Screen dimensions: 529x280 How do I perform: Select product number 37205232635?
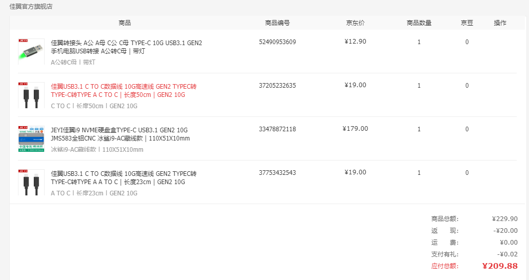(277, 85)
